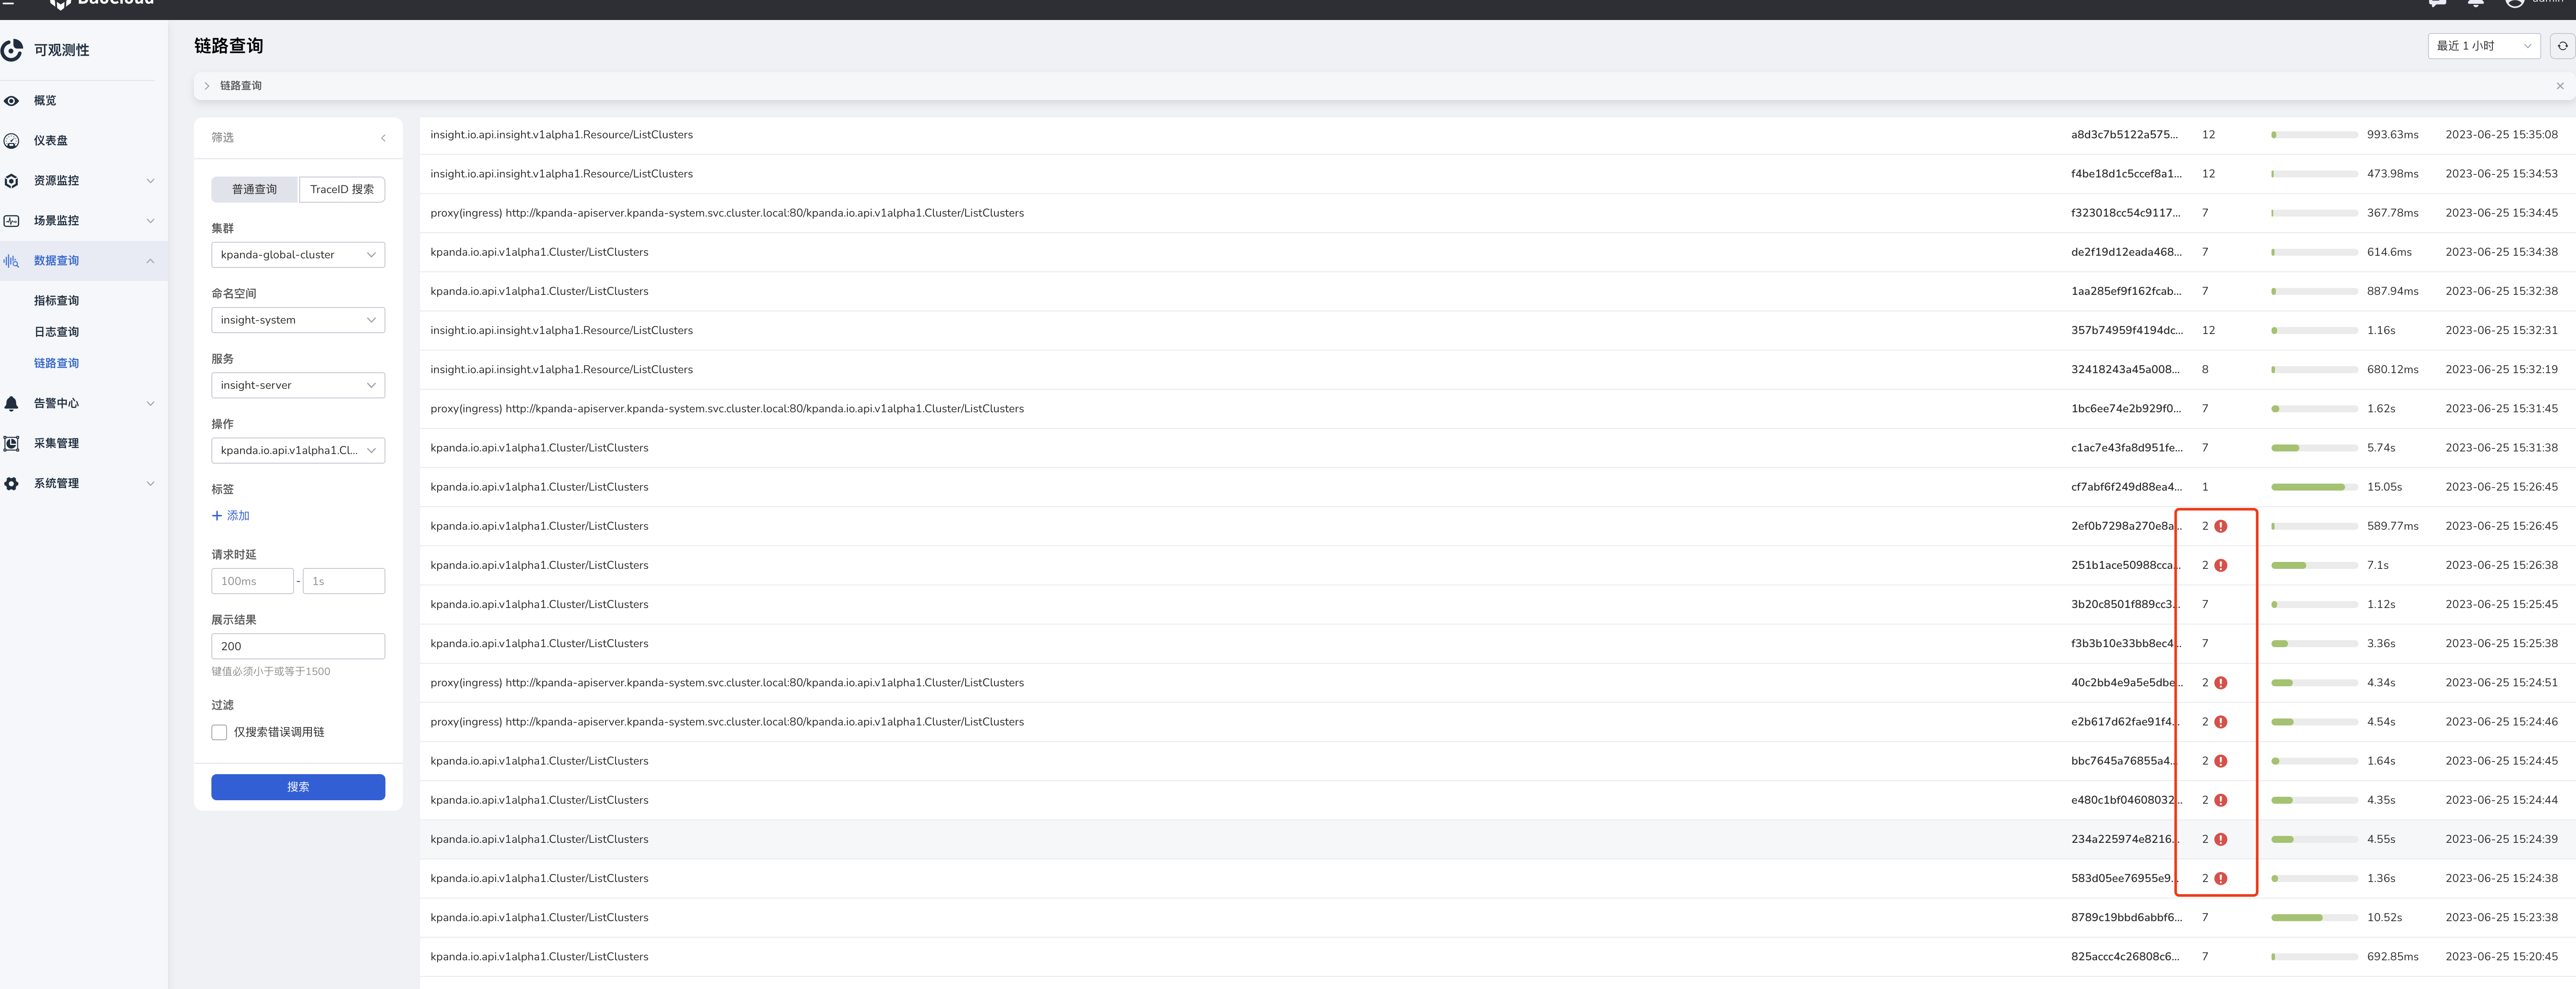Image resolution: width=2576 pixels, height=989 pixels.
Task: Click duration value 1.16s
Action: coord(2381,331)
